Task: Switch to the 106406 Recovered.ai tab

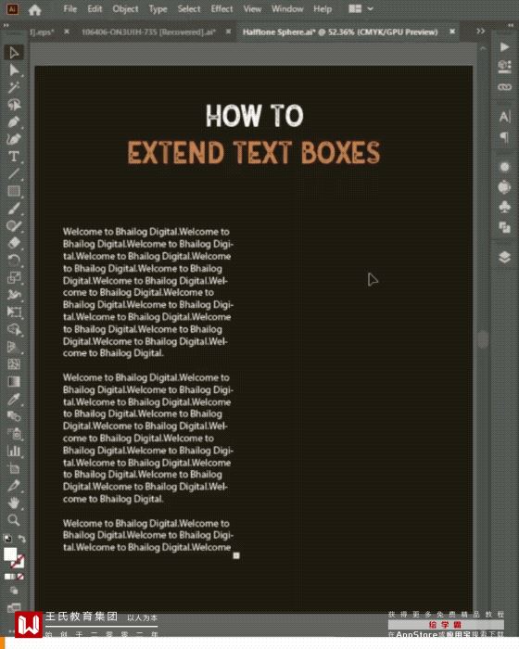Action: pos(148,32)
